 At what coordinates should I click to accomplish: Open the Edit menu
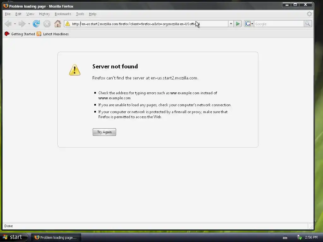coord(18,14)
